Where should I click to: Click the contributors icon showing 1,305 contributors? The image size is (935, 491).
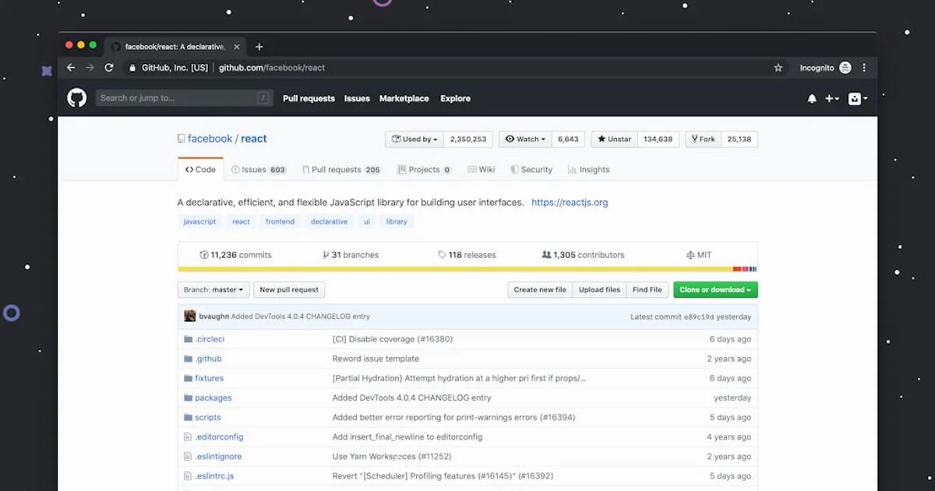[x=546, y=254]
